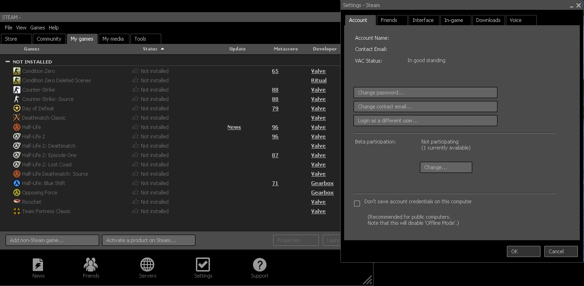Open the Friends icon in bottom bar
This screenshot has height=286, width=584.
[91, 265]
